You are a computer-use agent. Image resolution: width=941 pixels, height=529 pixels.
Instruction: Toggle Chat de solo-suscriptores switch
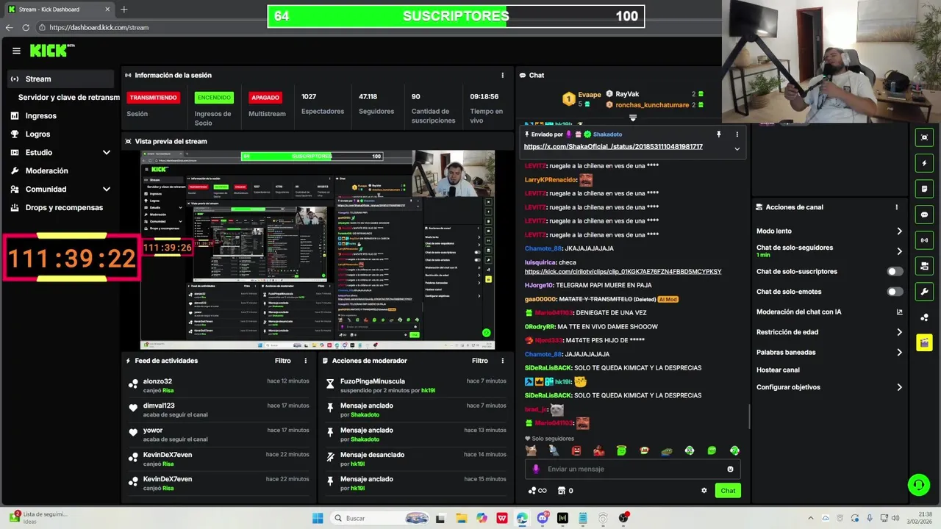[895, 271]
